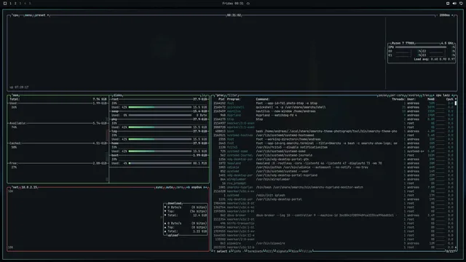Click the Threads column header
The height and width of the screenshot is (262, 466).
[x=398, y=99]
